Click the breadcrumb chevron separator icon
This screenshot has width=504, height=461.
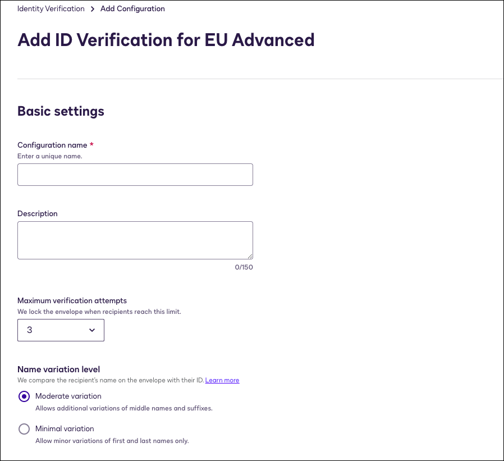pyautogui.click(x=93, y=9)
